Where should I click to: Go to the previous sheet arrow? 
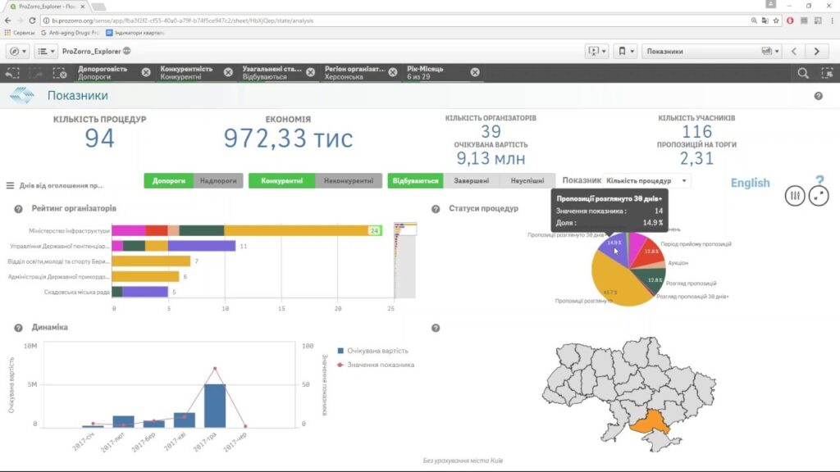tap(793, 51)
